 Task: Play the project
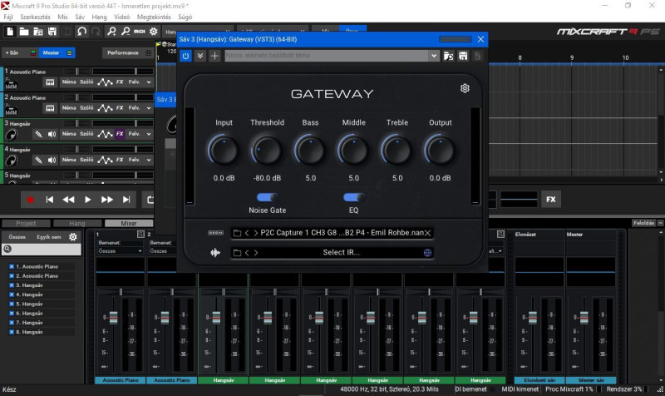point(87,200)
